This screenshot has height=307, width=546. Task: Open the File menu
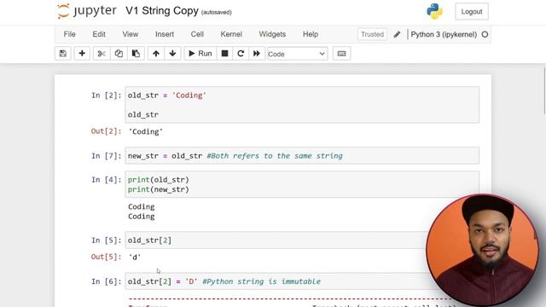[x=69, y=34]
